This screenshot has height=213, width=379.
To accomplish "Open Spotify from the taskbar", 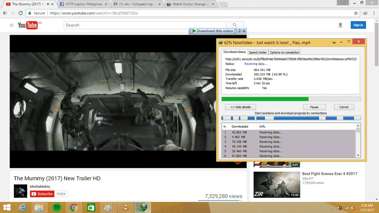I will click(57, 207).
